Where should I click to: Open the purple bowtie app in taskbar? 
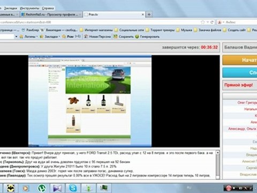pos(57,188)
